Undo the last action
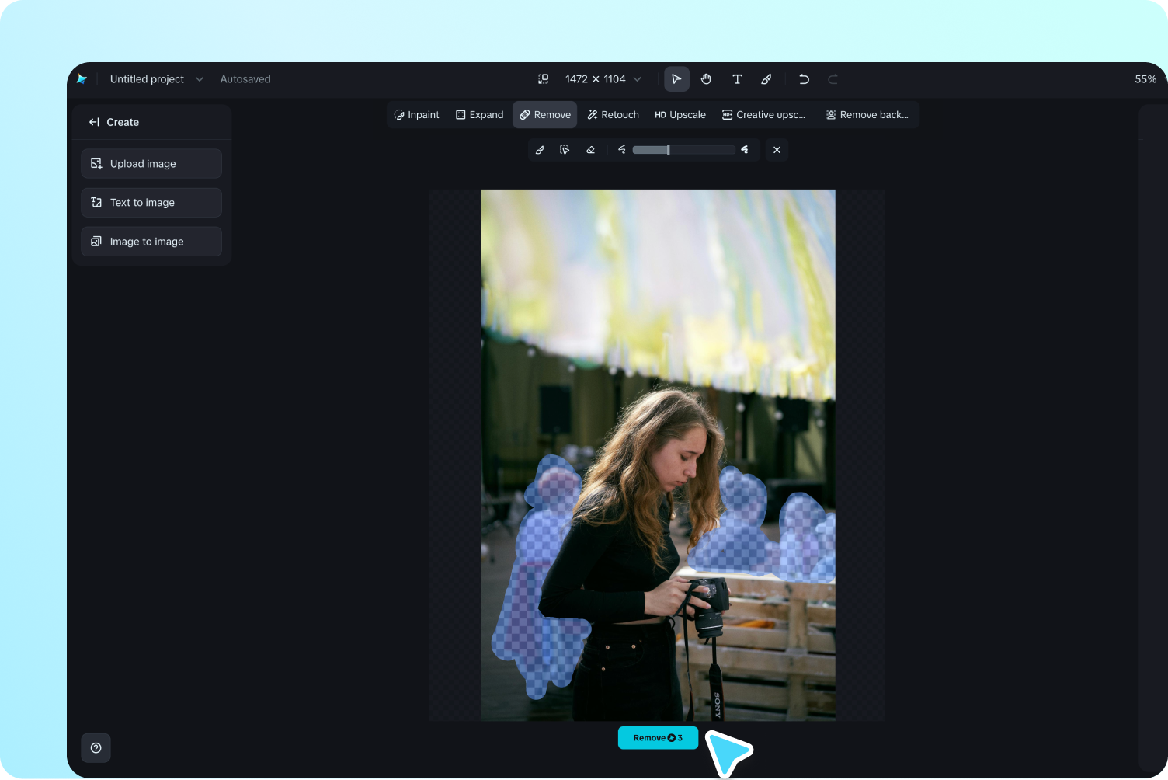 click(x=804, y=79)
